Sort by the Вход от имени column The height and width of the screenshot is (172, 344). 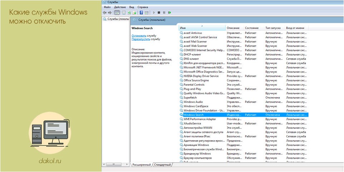click(296, 28)
